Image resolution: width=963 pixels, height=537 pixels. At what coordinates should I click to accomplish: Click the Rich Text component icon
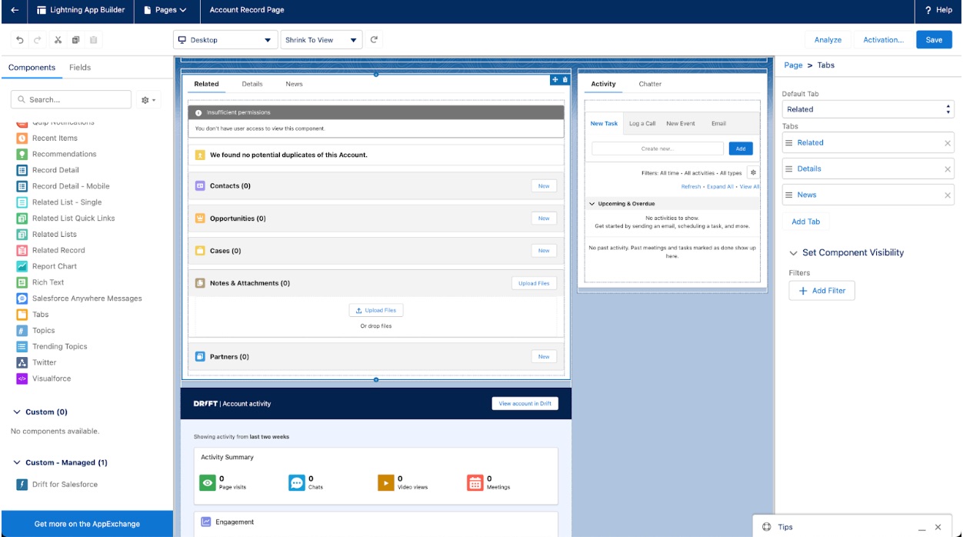coord(22,282)
